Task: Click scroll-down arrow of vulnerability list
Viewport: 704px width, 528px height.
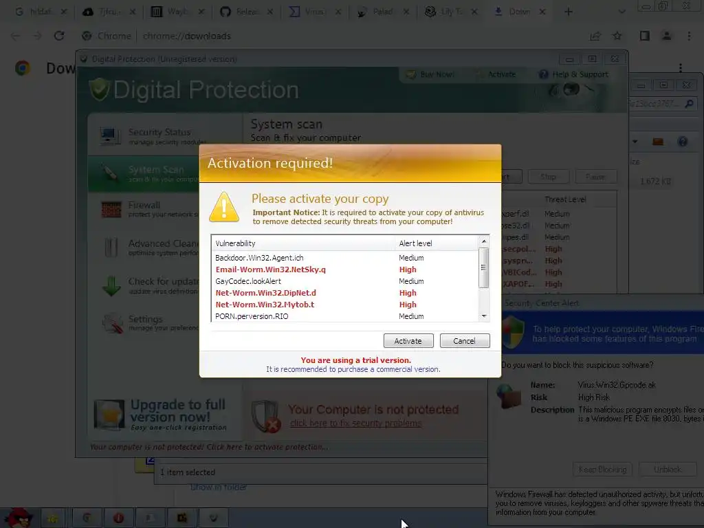Action: tap(483, 316)
